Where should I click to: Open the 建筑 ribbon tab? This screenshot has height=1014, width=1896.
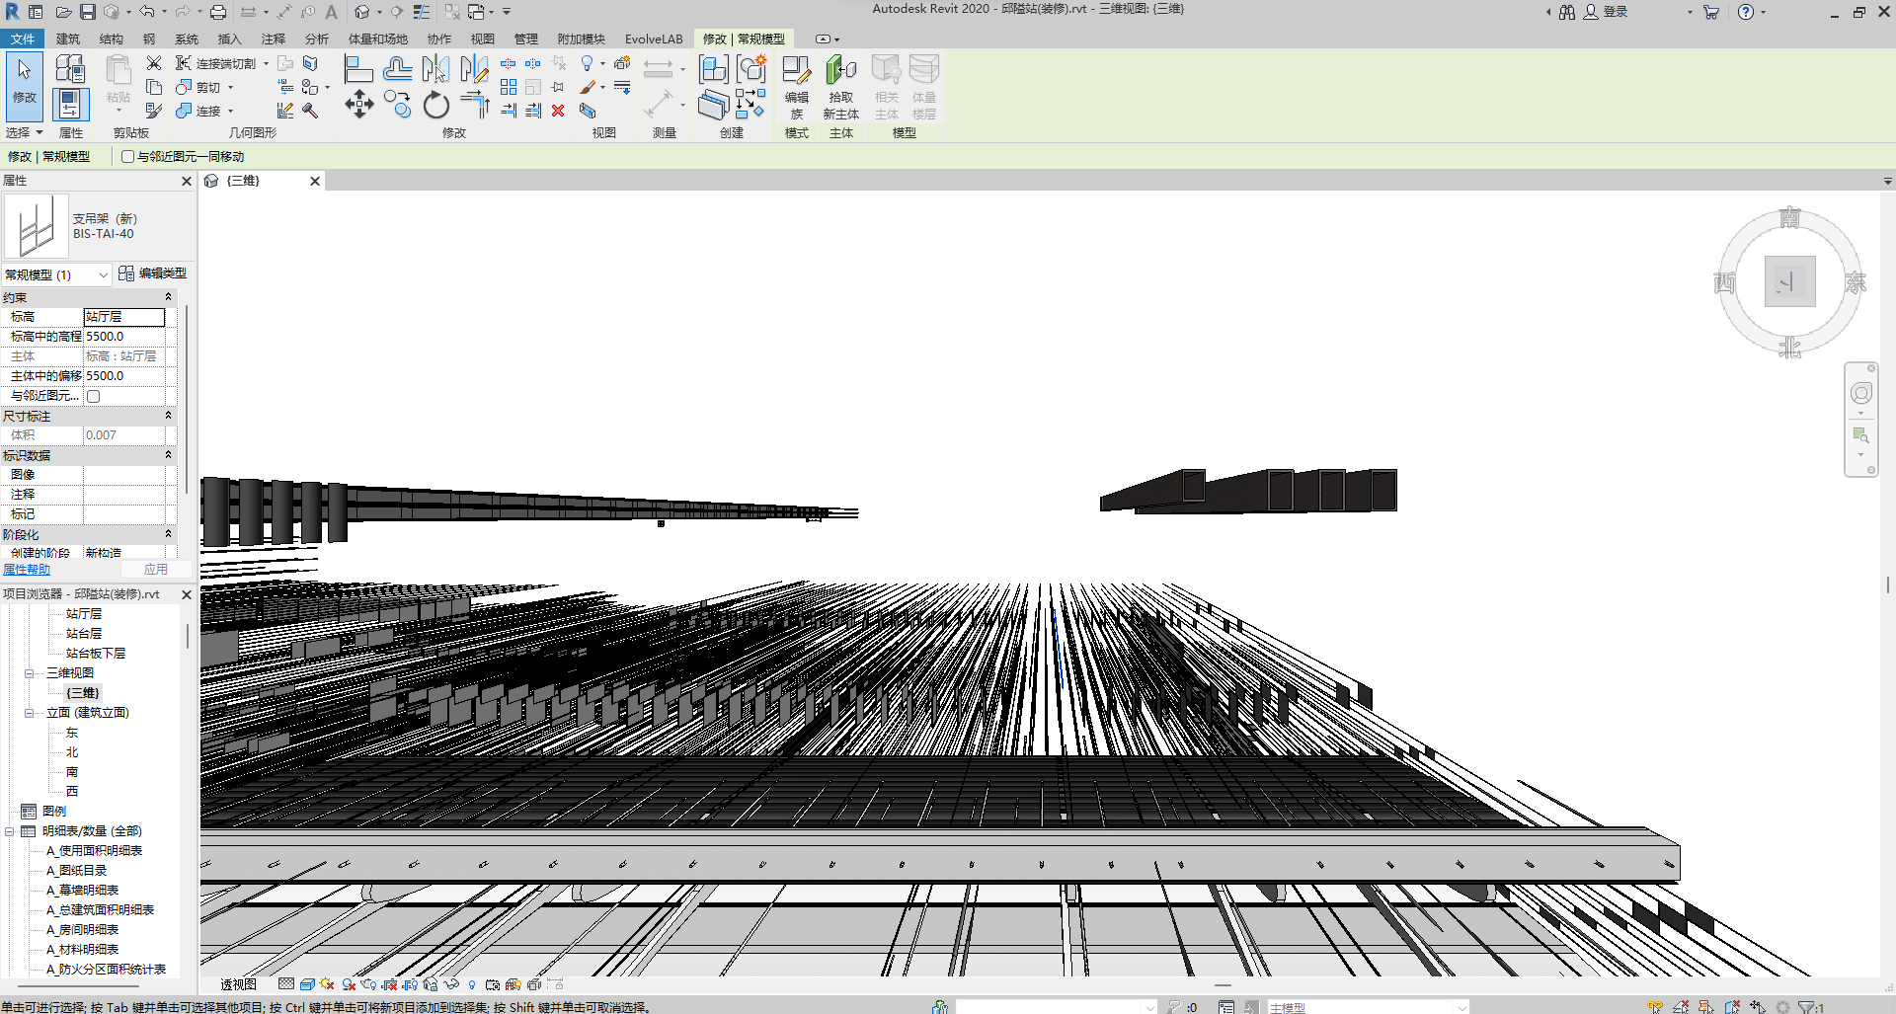(68, 39)
